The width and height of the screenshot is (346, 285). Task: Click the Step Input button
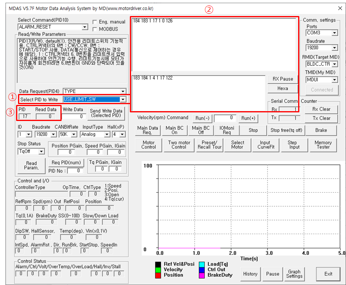click(294, 145)
